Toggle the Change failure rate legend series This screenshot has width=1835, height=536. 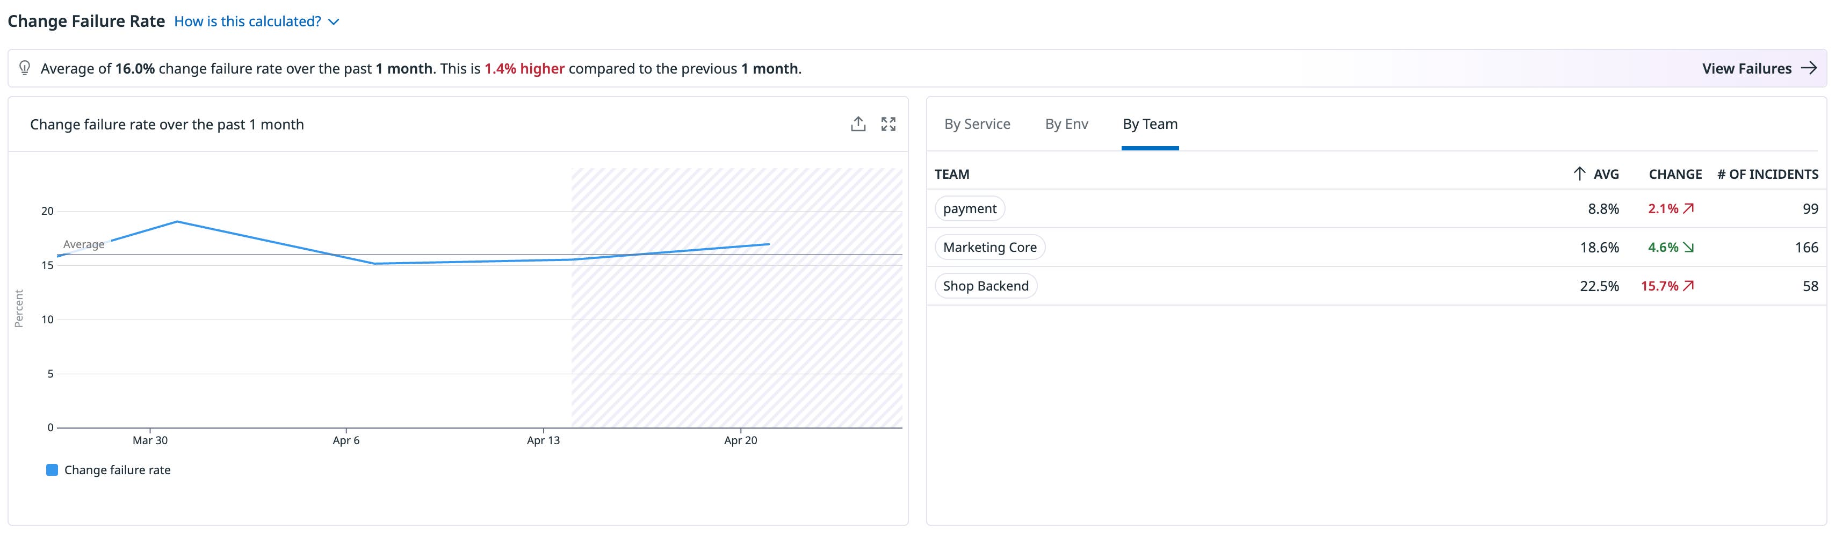click(118, 470)
